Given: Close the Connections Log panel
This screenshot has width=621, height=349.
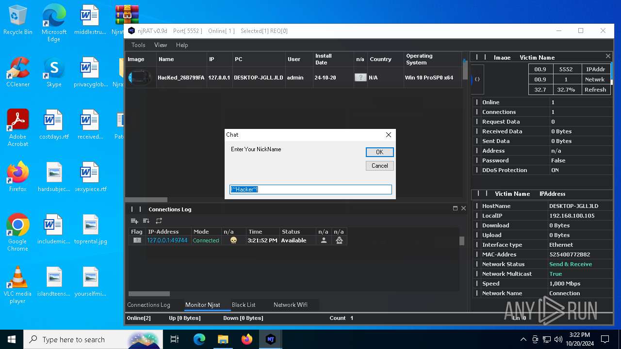Looking at the screenshot, I should (463, 208).
